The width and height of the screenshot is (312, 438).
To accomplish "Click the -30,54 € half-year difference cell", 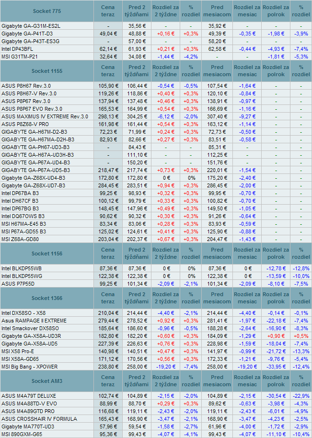I will (x=276, y=396).
